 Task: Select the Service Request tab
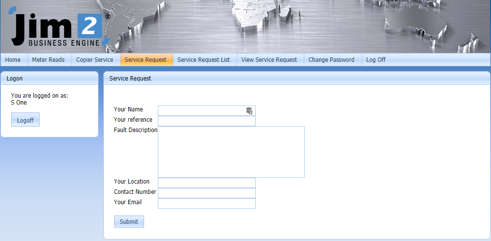(146, 59)
